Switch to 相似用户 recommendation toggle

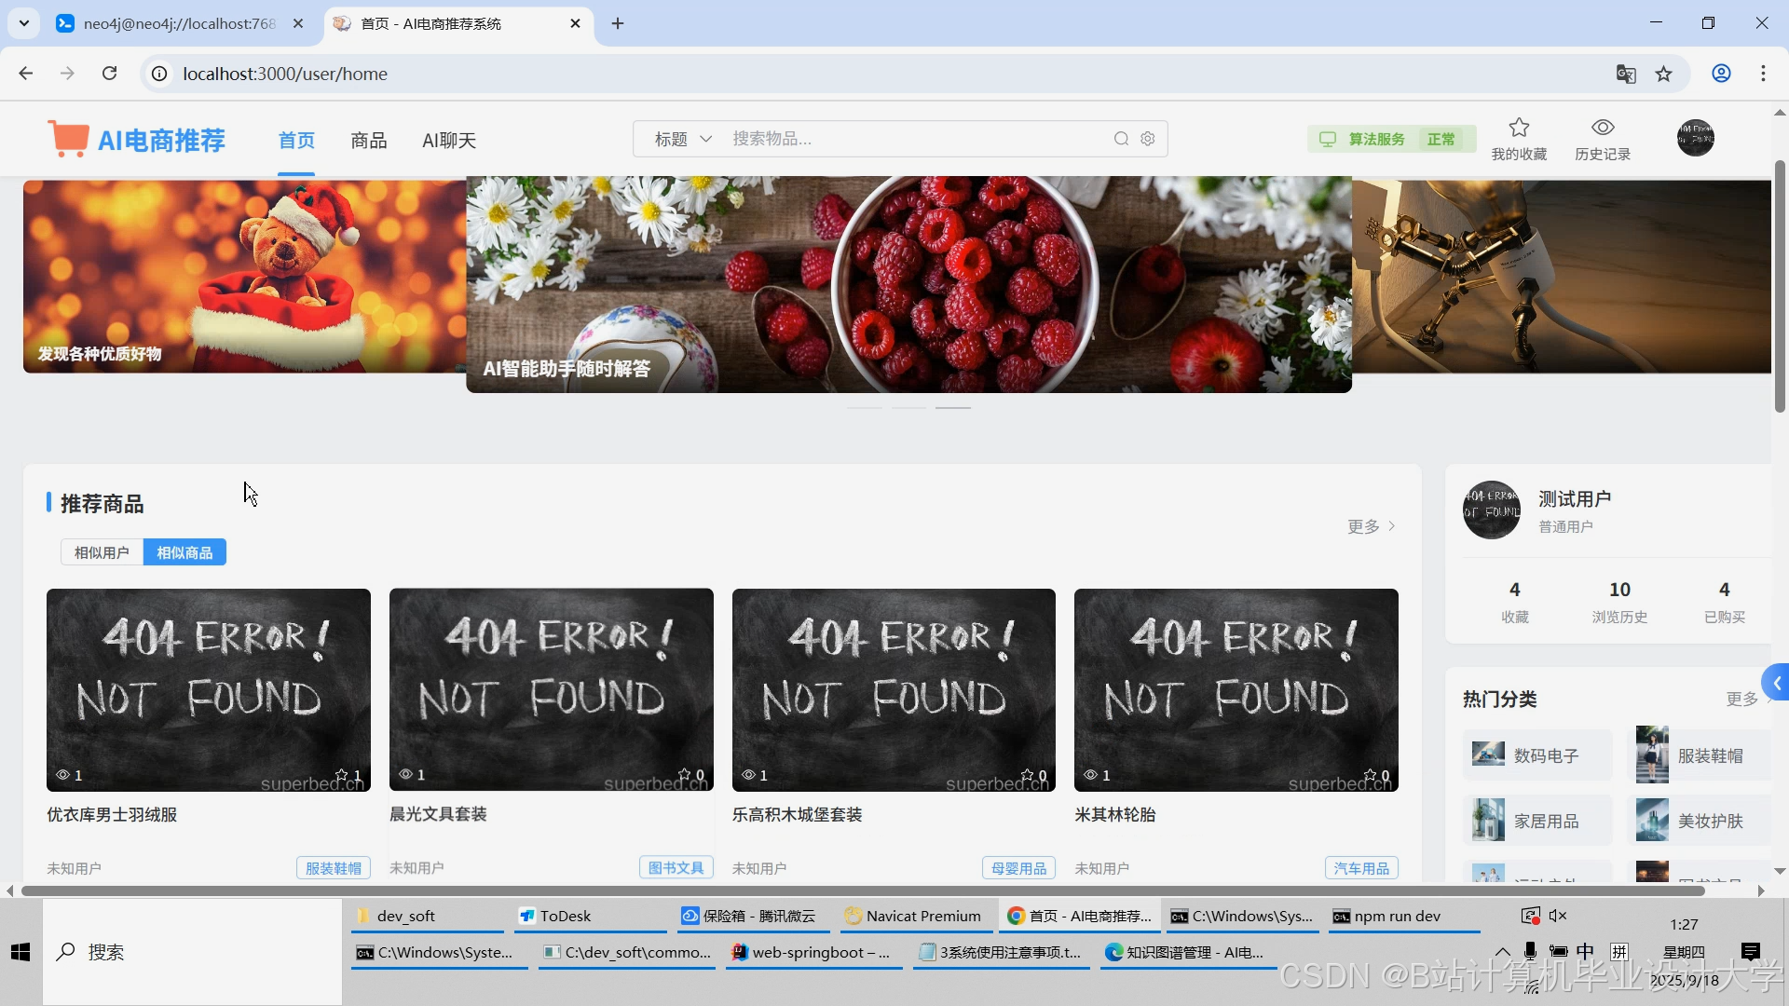(102, 552)
